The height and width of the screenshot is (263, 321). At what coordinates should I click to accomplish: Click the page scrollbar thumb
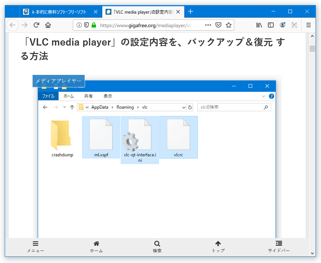[312, 48]
